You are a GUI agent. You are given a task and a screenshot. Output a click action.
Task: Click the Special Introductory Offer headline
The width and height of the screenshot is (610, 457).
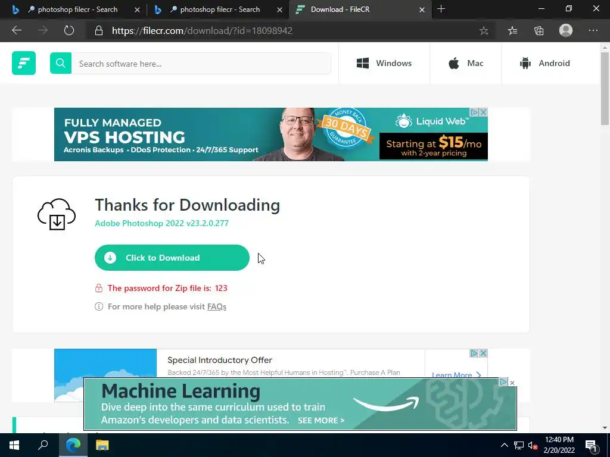point(219,360)
